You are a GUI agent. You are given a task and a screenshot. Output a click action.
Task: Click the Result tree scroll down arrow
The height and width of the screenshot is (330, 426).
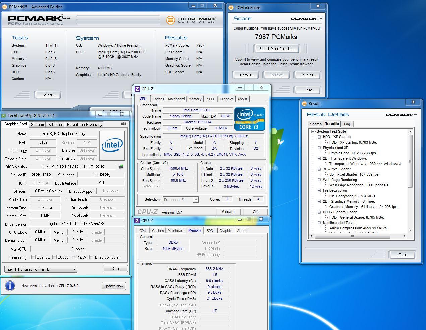(x=410, y=231)
